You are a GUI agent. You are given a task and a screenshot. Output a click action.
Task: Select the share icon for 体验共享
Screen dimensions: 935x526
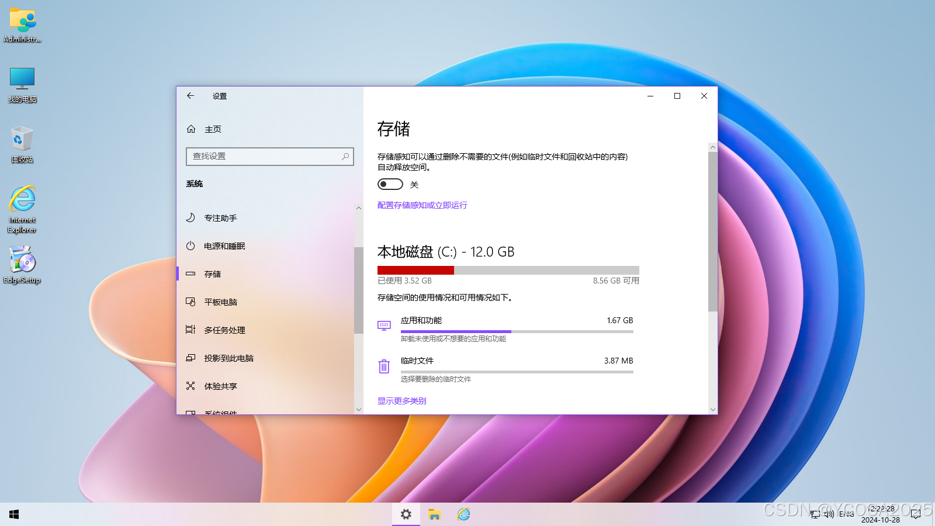[191, 386]
